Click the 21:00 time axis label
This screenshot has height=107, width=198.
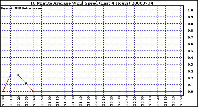tap(49, 101)
